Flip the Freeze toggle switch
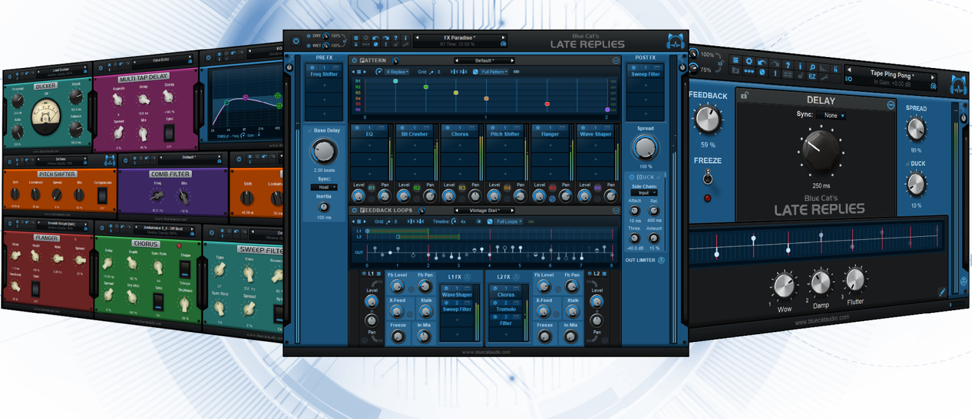 click(708, 177)
